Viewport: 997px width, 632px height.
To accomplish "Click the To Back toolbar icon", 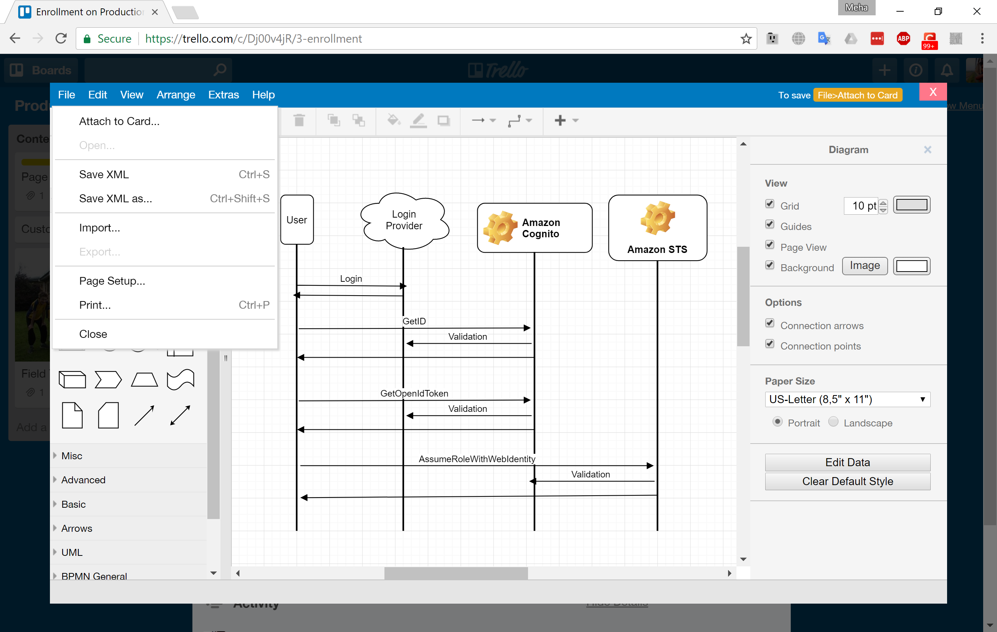I will [x=359, y=121].
